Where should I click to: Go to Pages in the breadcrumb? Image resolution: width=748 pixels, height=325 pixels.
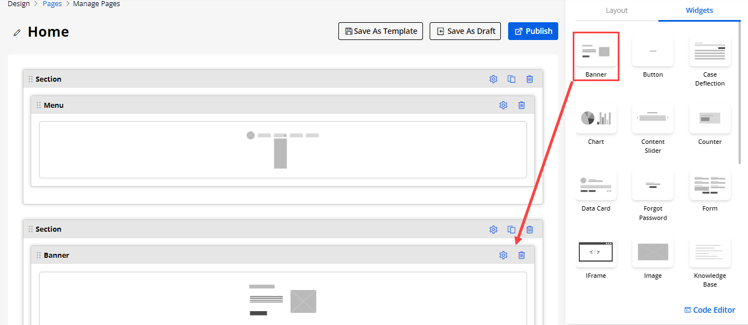pos(52,4)
